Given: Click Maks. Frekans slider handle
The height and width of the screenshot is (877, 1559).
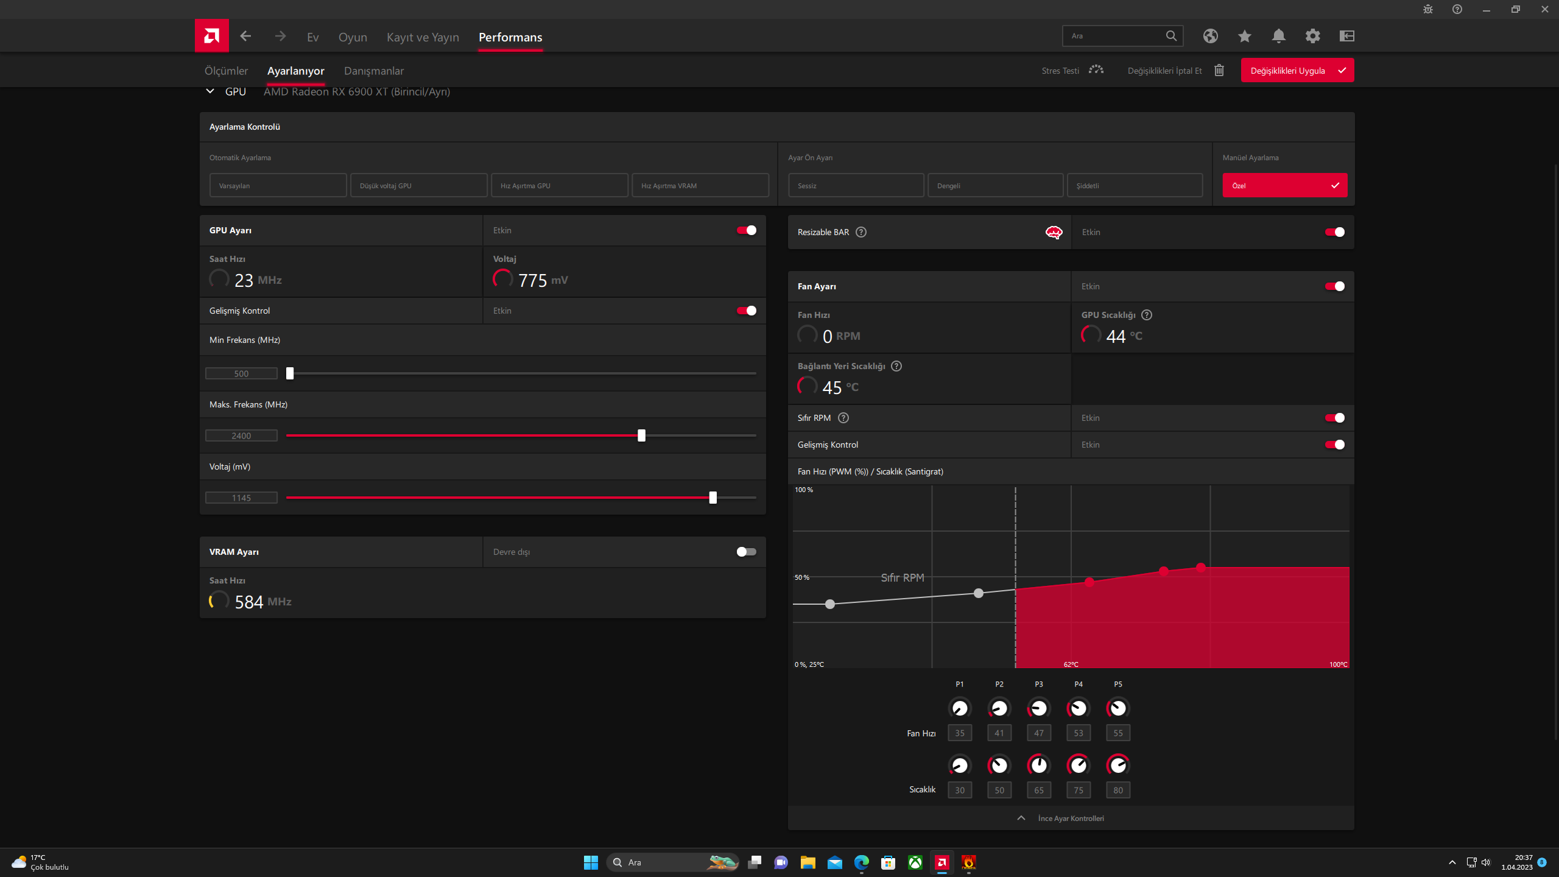Looking at the screenshot, I should [x=641, y=435].
